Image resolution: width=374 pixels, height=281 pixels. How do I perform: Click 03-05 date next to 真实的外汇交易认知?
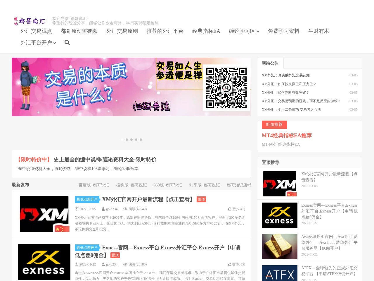pyautogui.click(x=354, y=75)
